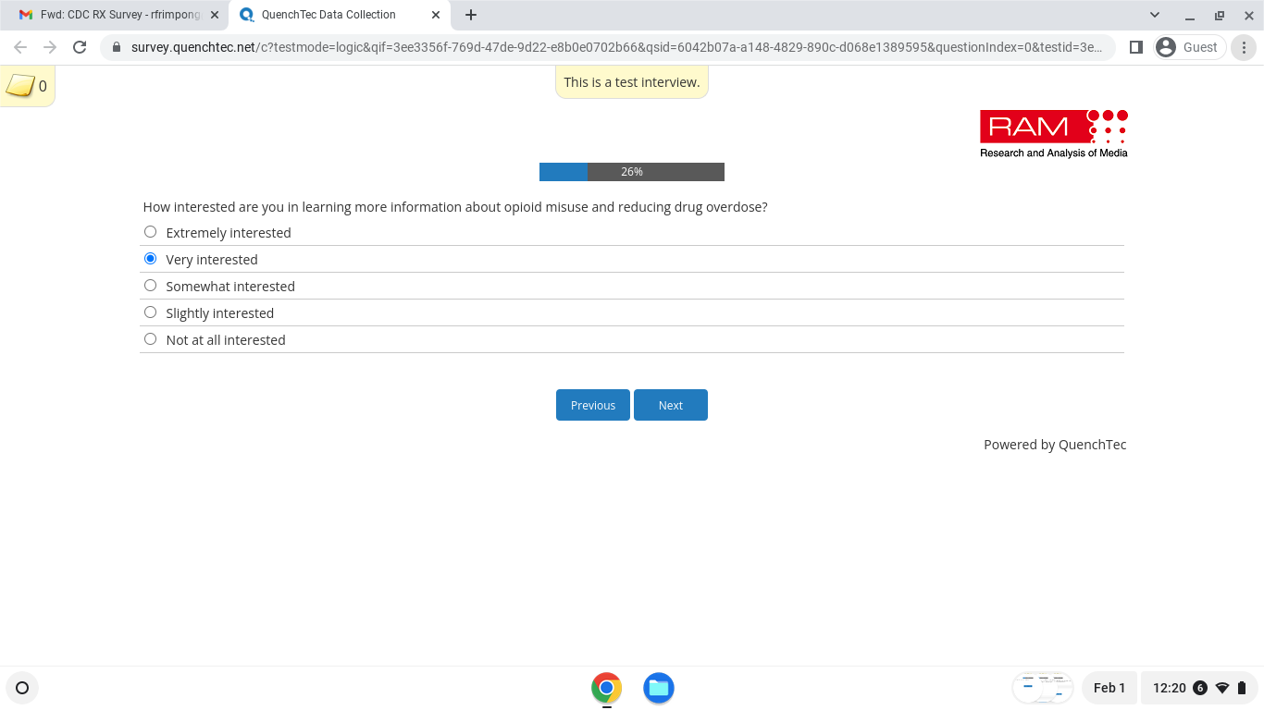The image size is (1264, 710).
Task: Reload the survey page
Action: [x=80, y=47]
